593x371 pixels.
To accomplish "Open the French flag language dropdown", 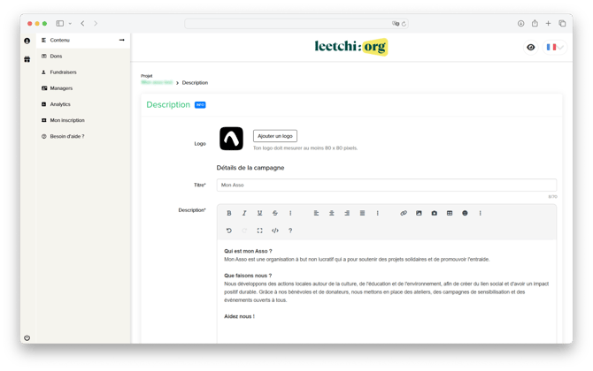I will coord(555,47).
